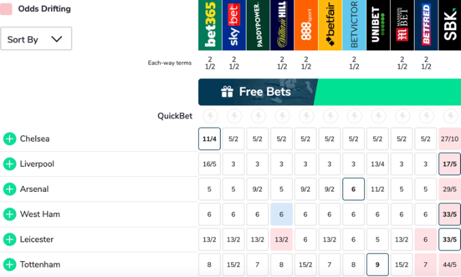461x277 pixels.
Task: Click the Paddy Power logo
Action: click(x=257, y=25)
